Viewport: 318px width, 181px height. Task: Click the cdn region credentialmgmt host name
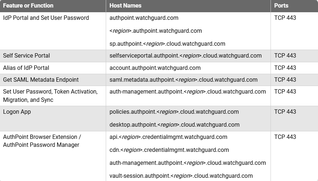[x=169, y=150]
